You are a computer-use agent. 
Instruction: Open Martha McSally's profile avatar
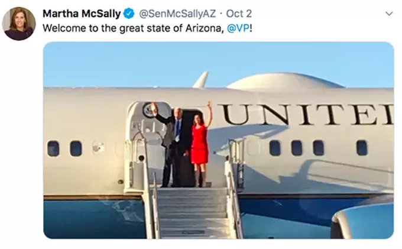19,24
